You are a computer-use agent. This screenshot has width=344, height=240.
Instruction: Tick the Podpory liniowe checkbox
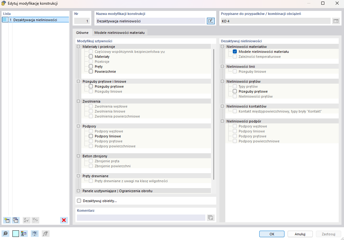(x=91, y=136)
